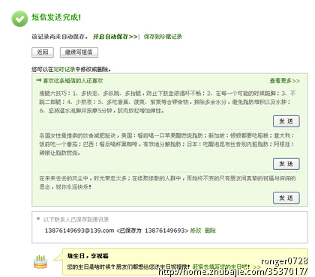Click the green arrow icon beside 喜欢这条短信的人还喜欢
The image size is (315, 277).
[38, 80]
